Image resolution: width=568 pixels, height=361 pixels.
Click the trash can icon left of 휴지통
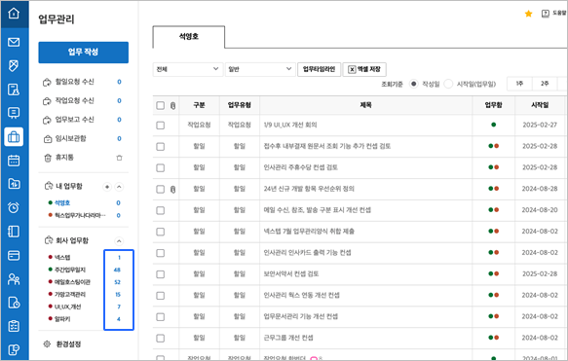pyautogui.click(x=48, y=158)
